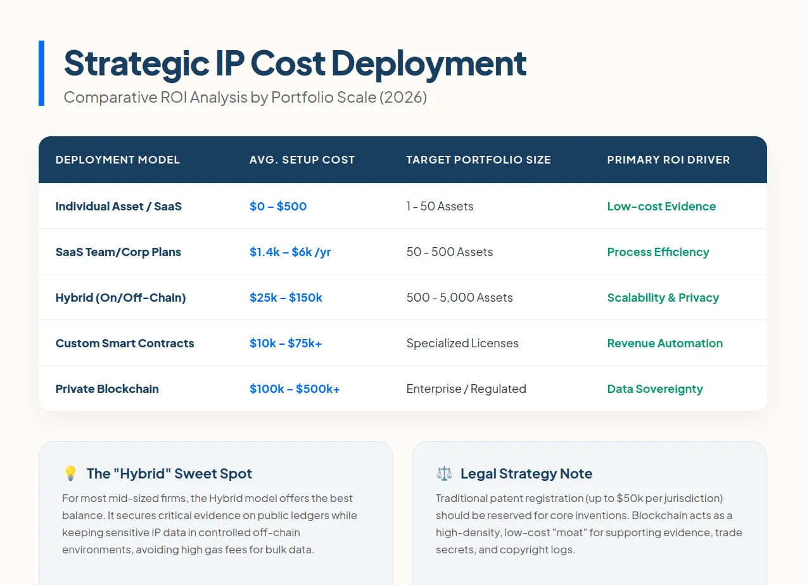Select the 500 - 5,000 Assets cell
The height and width of the screenshot is (585, 807).
[x=459, y=298]
